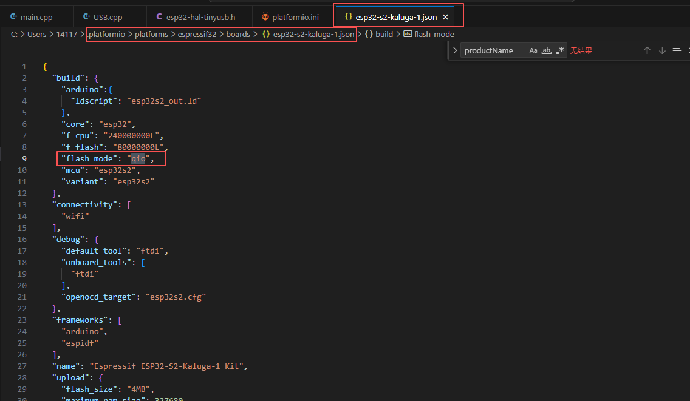Screen dimensions: 690x401
Task: Click the "240000000L" f_cpu value
Action: pos(131,136)
